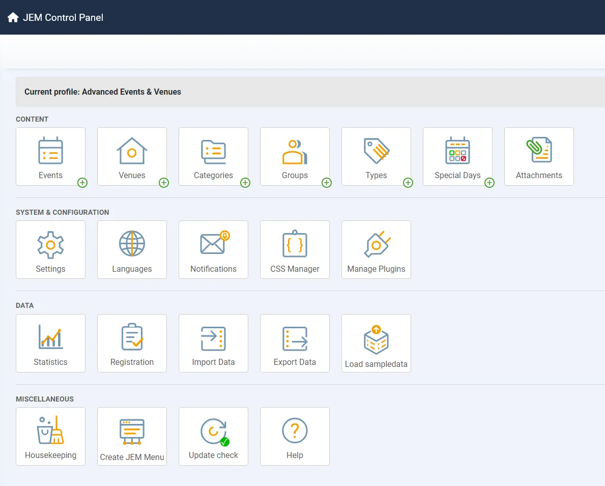Open the Groups tile

[x=295, y=156]
